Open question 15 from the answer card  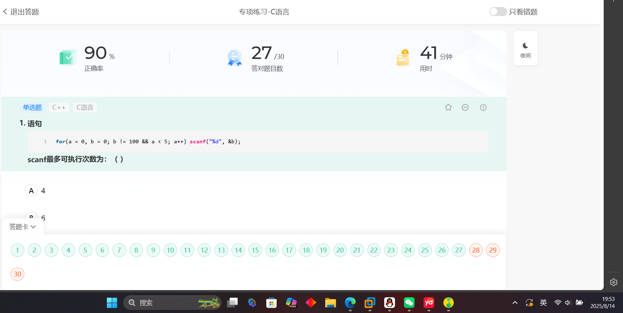pos(255,250)
